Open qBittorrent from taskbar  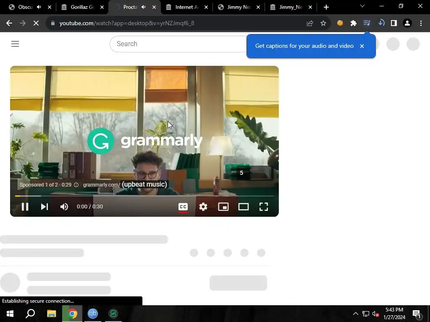tap(93, 314)
